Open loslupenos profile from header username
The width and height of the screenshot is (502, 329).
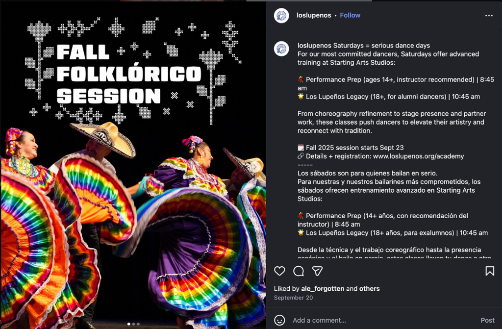pyautogui.click(x=314, y=15)
